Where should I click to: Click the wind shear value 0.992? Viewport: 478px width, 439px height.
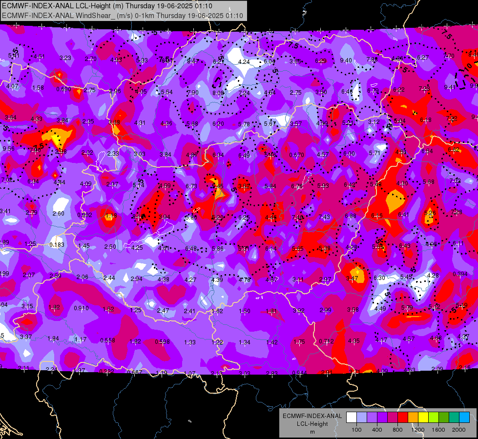pyautogui.click(x=85, y=215)
